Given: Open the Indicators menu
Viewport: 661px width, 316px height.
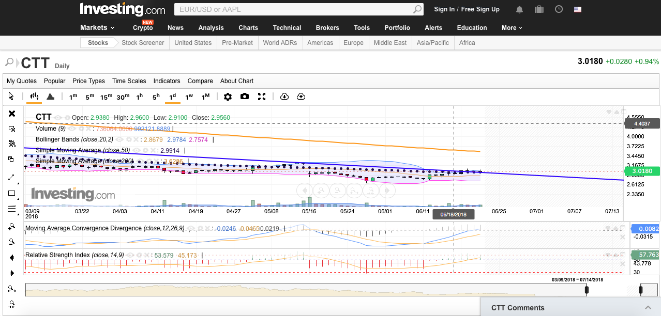Looking at the screenshot, I should (x=167, y=81).
